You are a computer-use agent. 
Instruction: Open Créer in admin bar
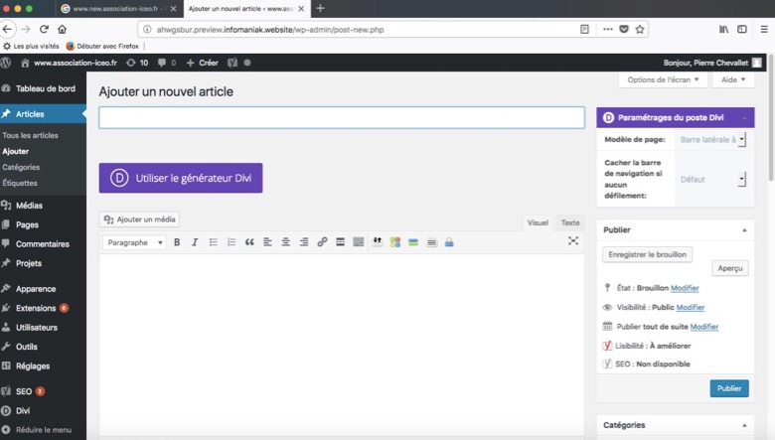[x=202, y=63]
